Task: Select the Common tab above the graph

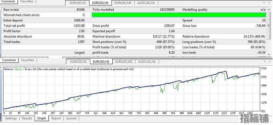Action: [9, 60]
